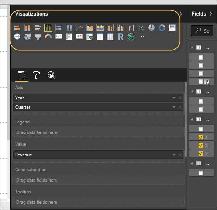Pick the gauge visualization icon
This screenshot has width=217, height=210.
click(x=48, y=37)
